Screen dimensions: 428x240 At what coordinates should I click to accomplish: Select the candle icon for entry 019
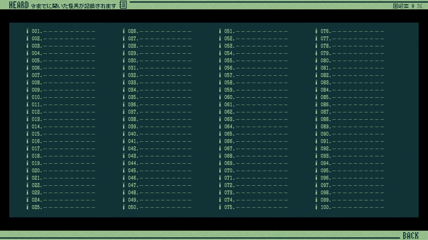coord(27,163)
